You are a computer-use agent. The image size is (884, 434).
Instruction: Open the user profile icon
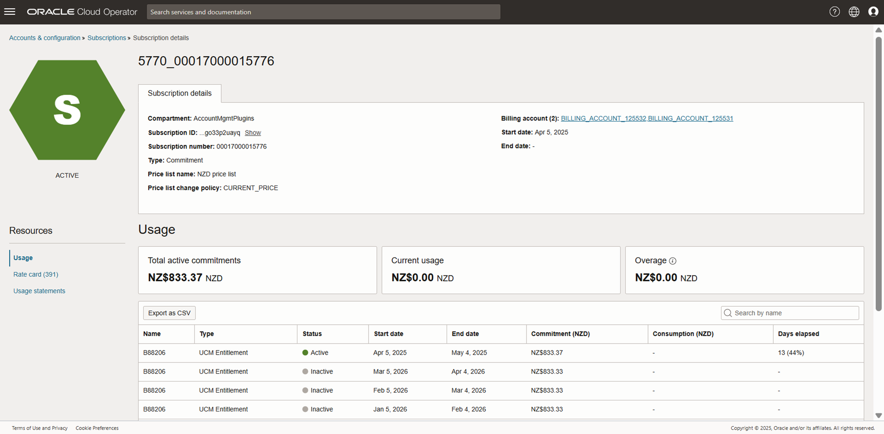click(x=873, y=12)
